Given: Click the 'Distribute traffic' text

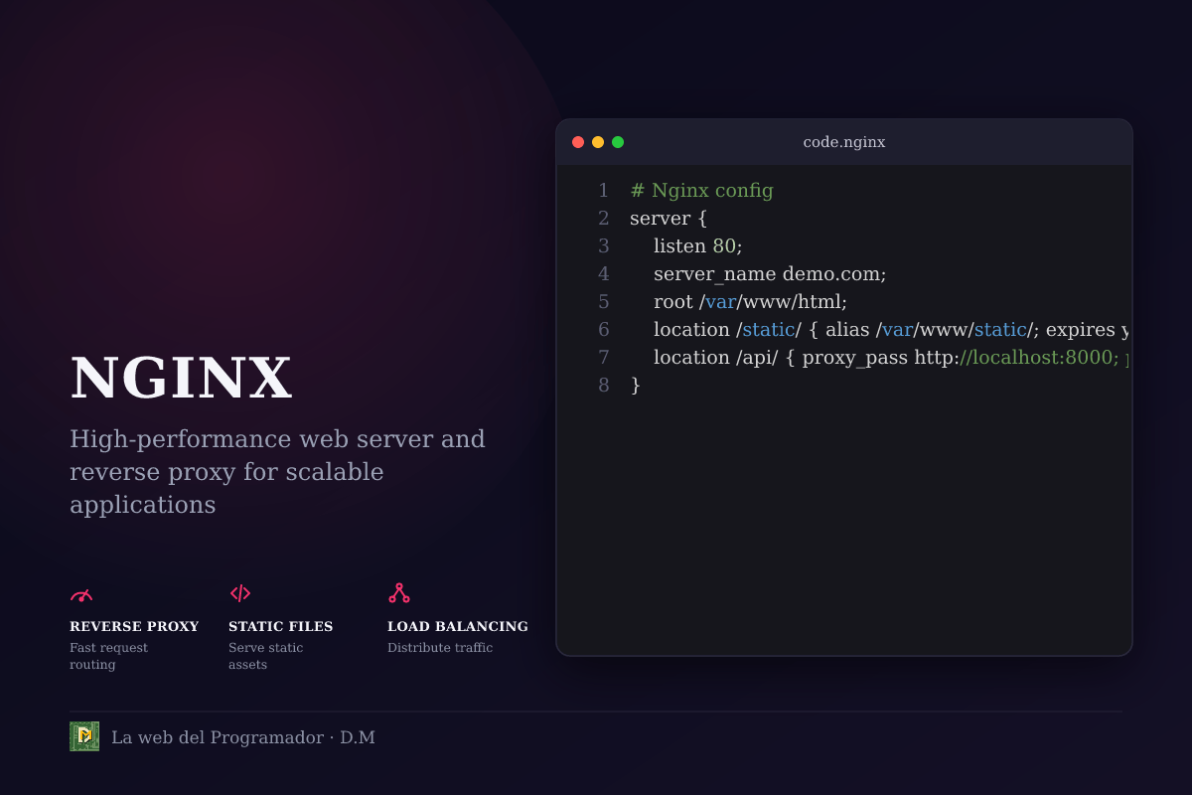Looking at the screenshot, I should pos(440,648).
